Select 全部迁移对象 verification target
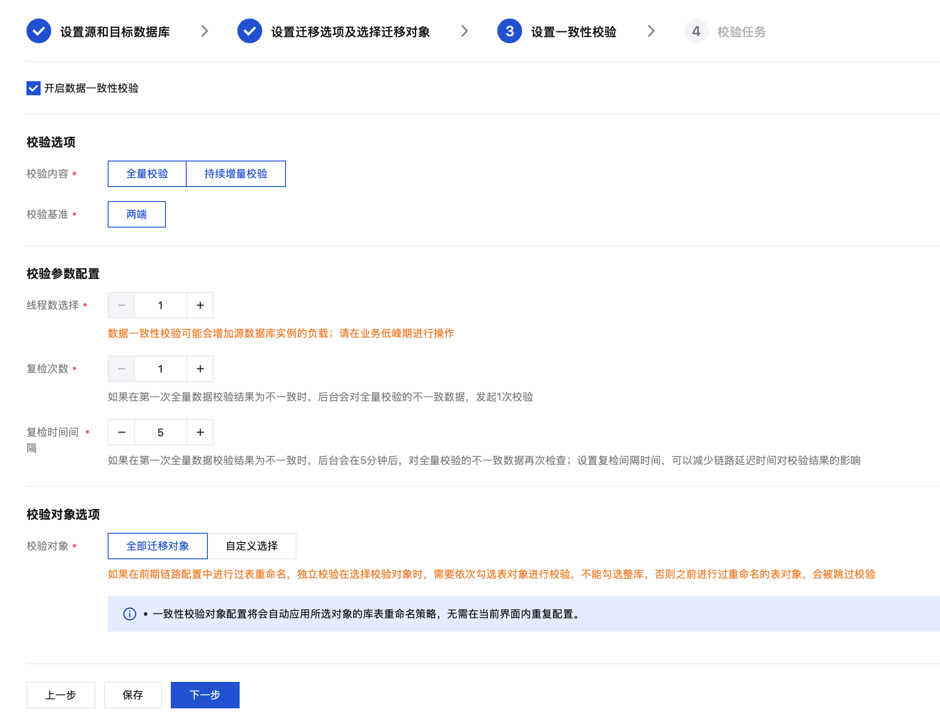 158,546
